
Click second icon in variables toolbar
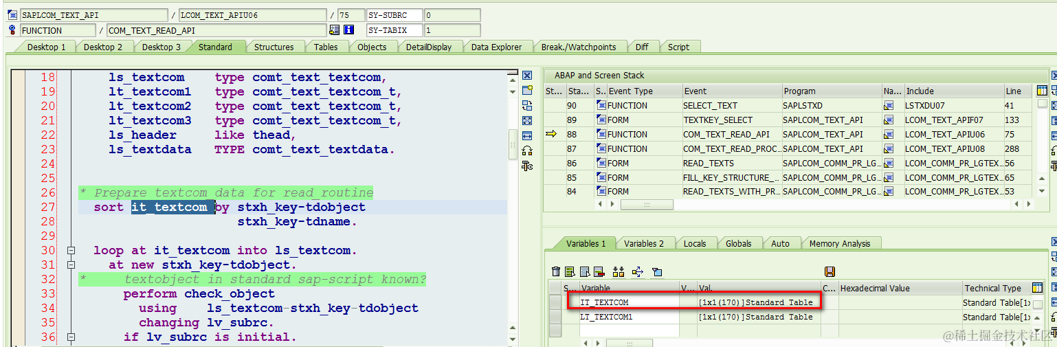[570, 272]
